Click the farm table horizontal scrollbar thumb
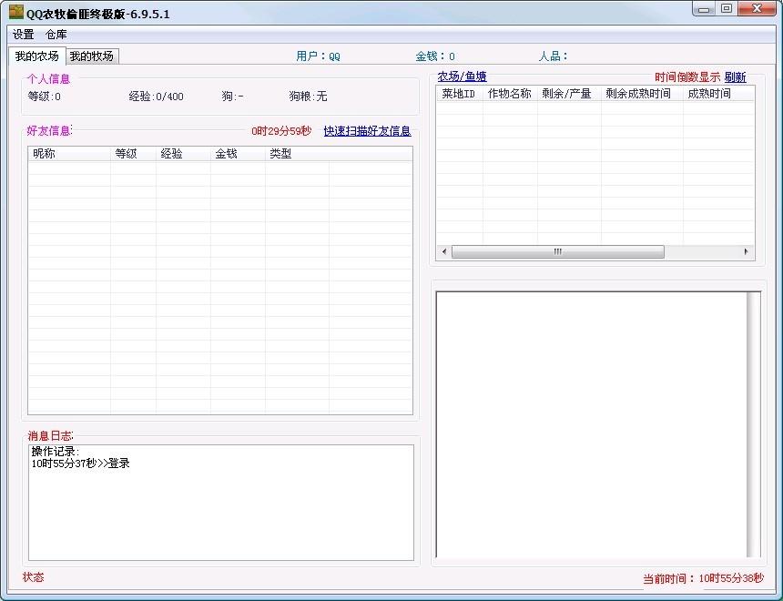This screenshot has width=783, height=601. (558, 252)
